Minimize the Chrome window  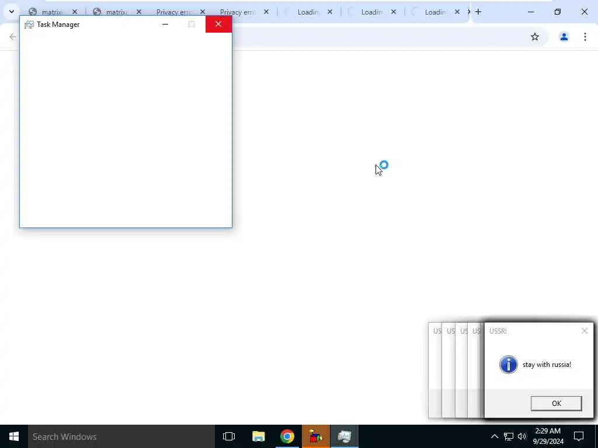531,12
